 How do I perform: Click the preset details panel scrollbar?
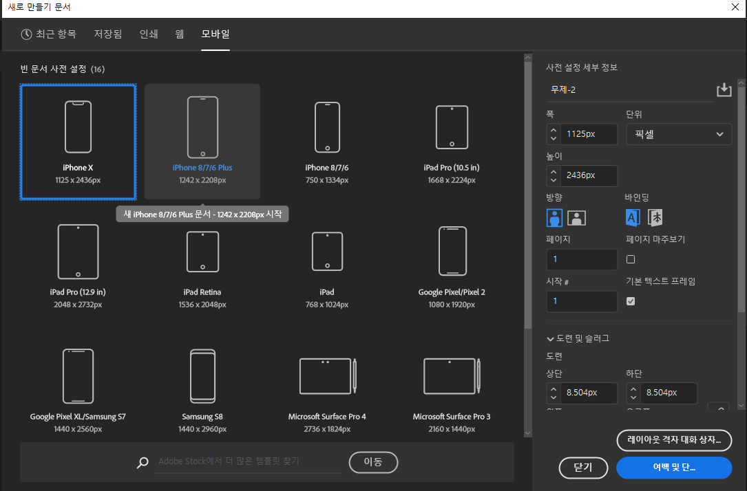pyautogui.click(x=741, y=199)
